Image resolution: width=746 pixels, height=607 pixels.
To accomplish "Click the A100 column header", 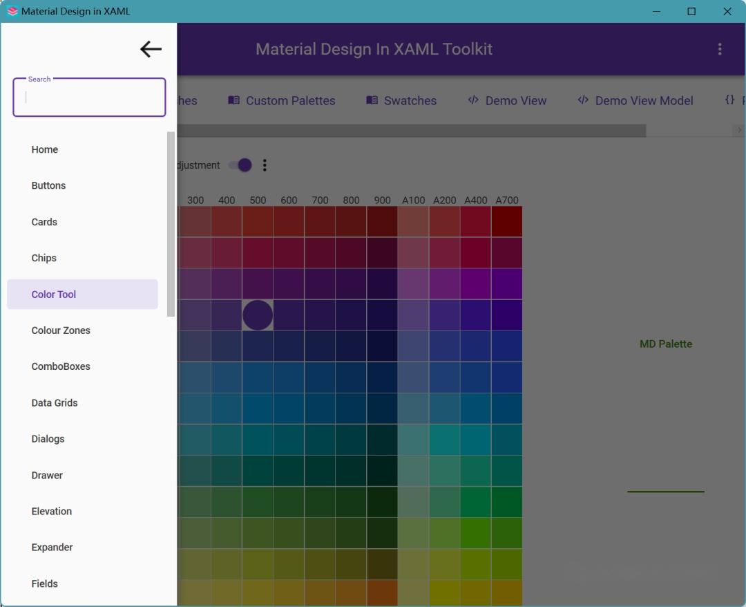I will [x=413, y=200].
